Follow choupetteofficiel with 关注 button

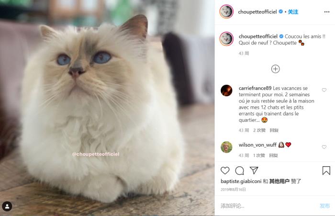(x=293, y=12)
